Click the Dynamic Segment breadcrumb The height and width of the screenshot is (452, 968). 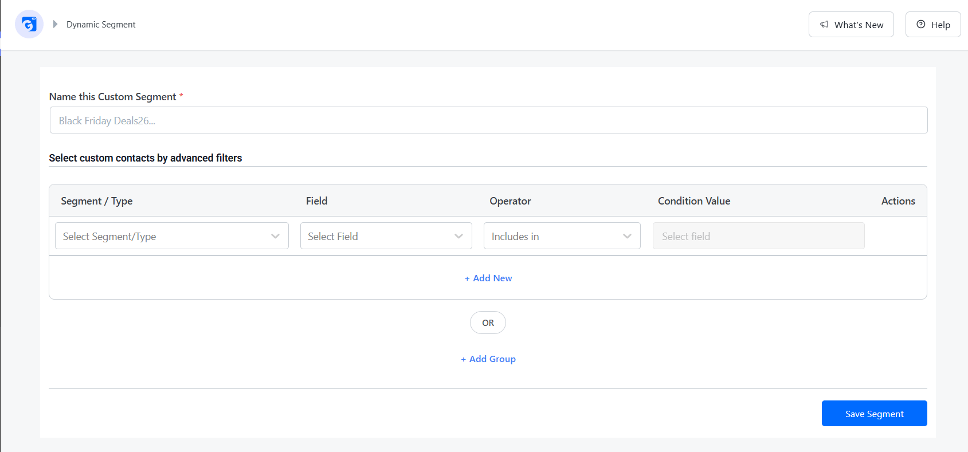(x=101, y=25)
